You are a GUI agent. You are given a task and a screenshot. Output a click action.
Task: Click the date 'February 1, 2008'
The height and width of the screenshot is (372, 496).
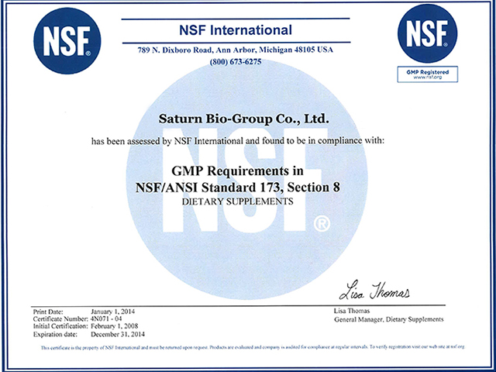115,326
